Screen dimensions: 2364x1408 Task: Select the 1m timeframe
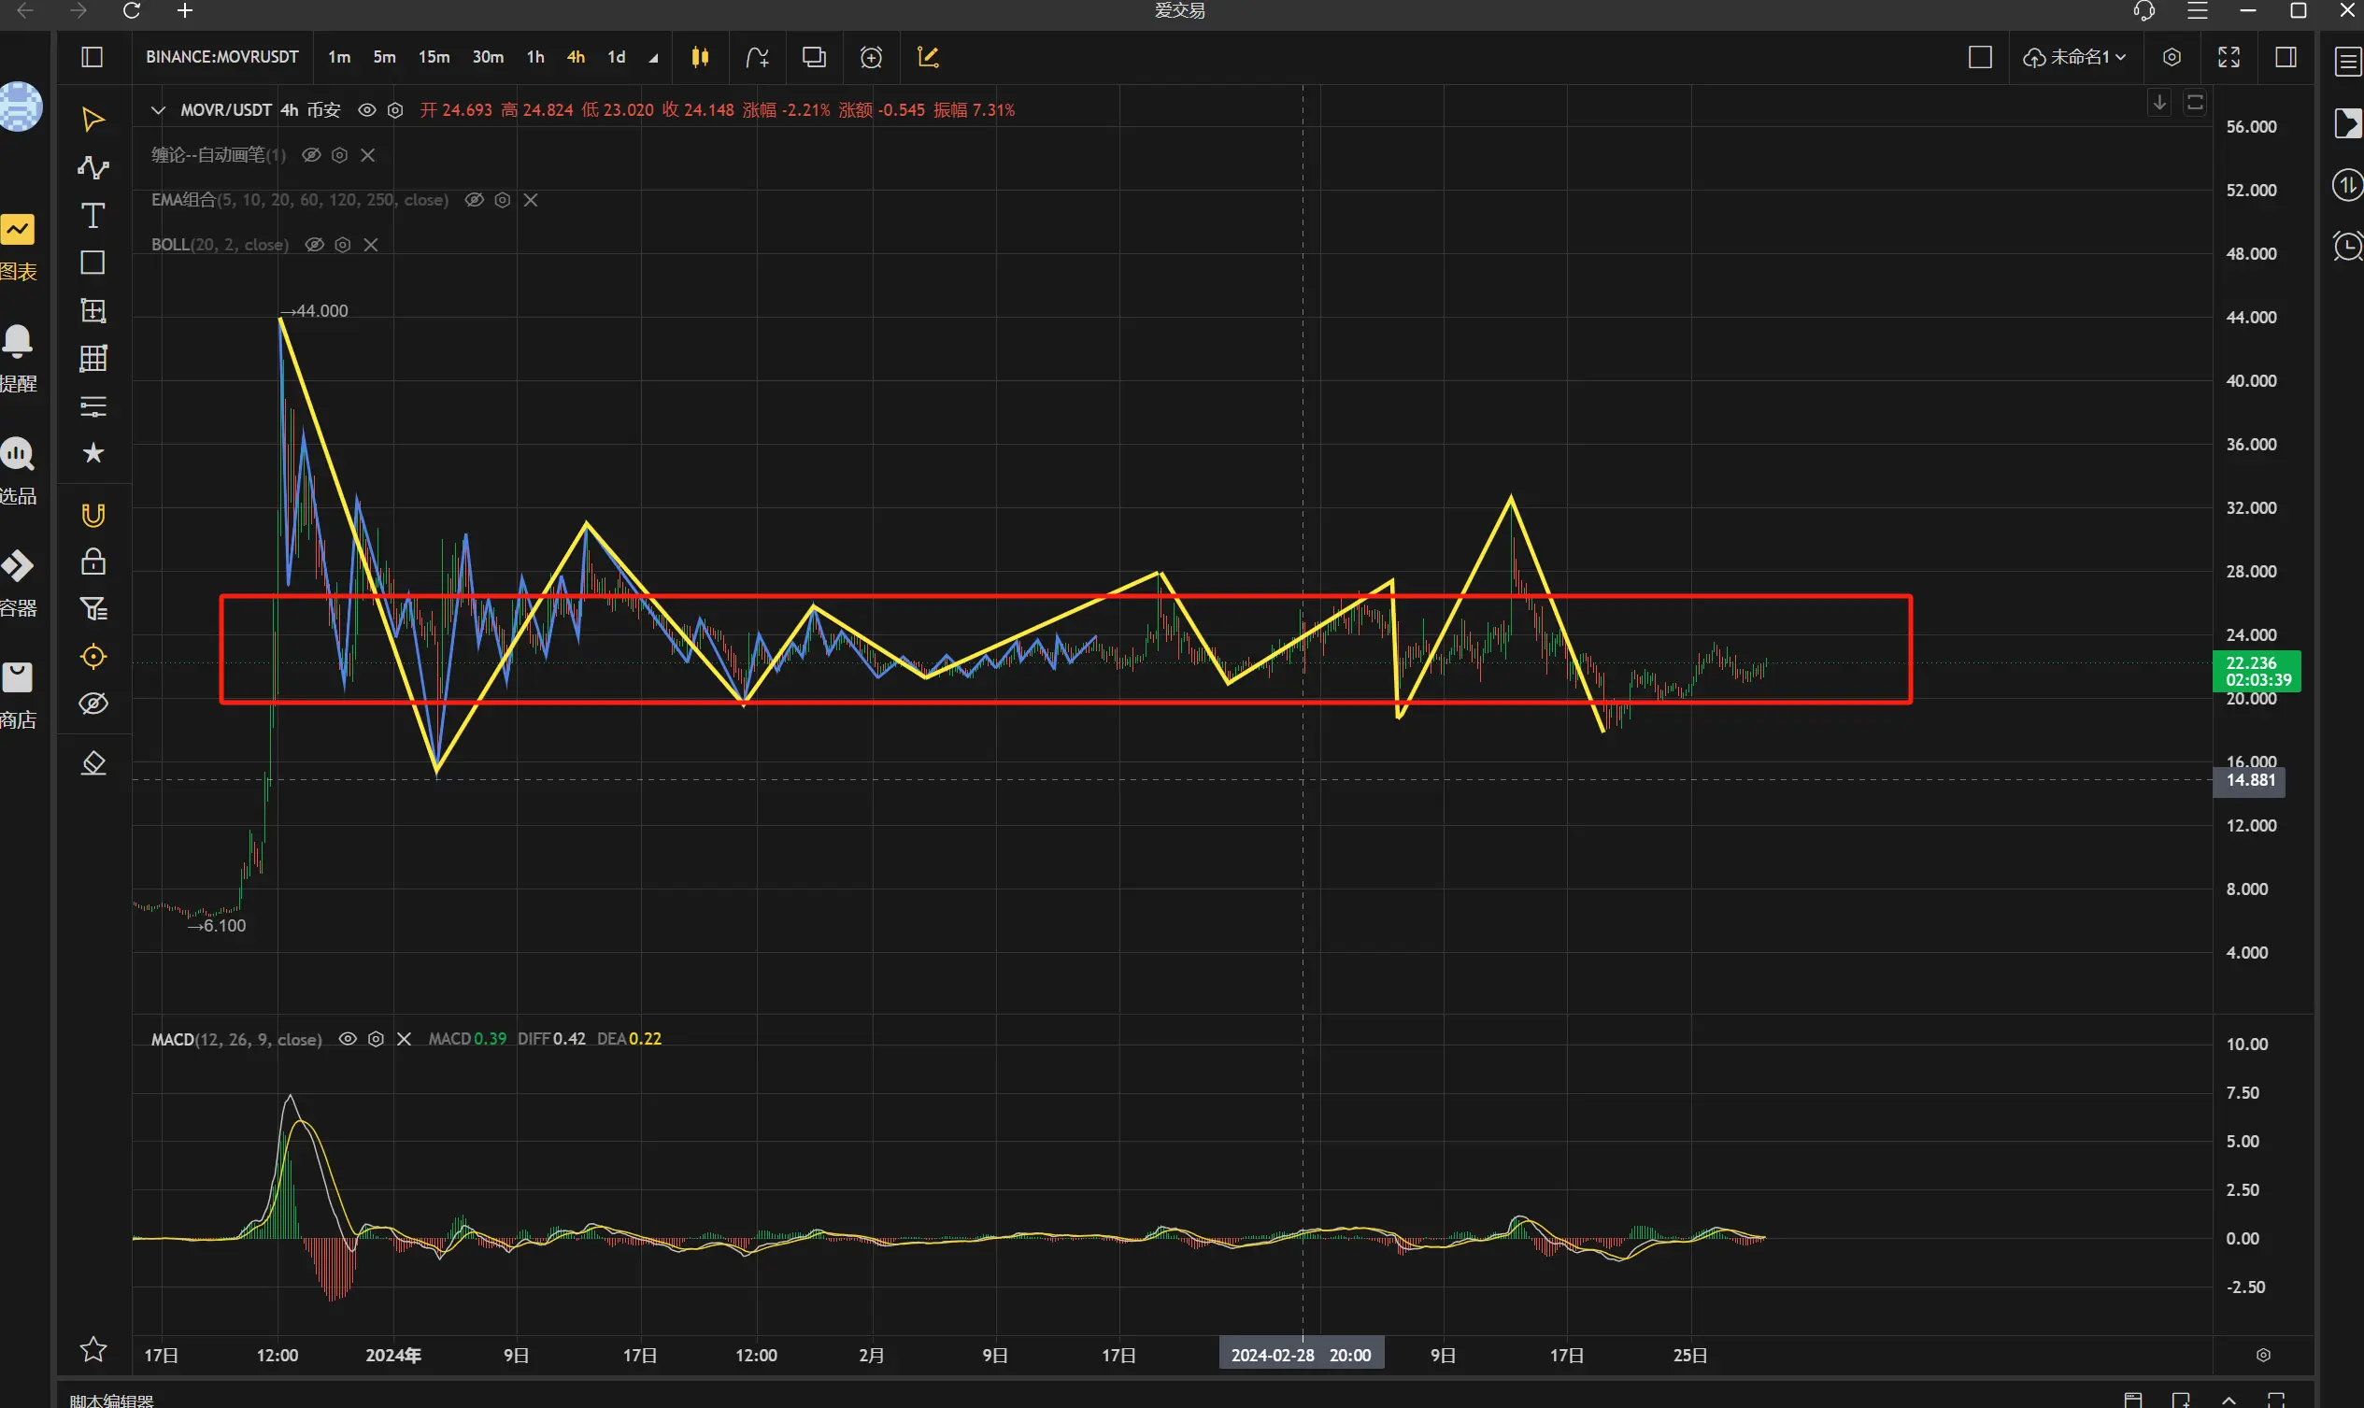[x=338, y=57]
